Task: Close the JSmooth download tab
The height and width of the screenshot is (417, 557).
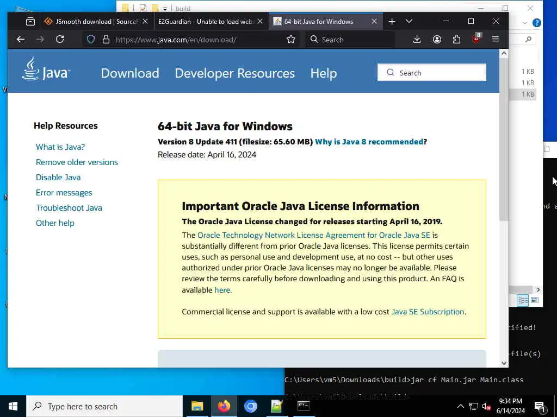Action: 145,22
